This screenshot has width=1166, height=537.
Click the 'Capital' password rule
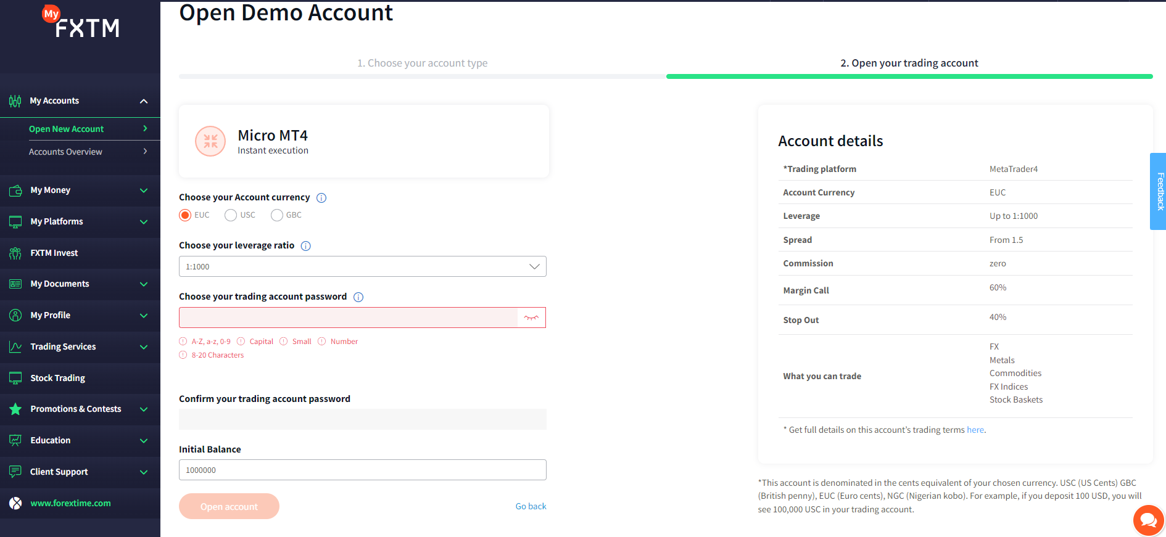coord(262,342)
